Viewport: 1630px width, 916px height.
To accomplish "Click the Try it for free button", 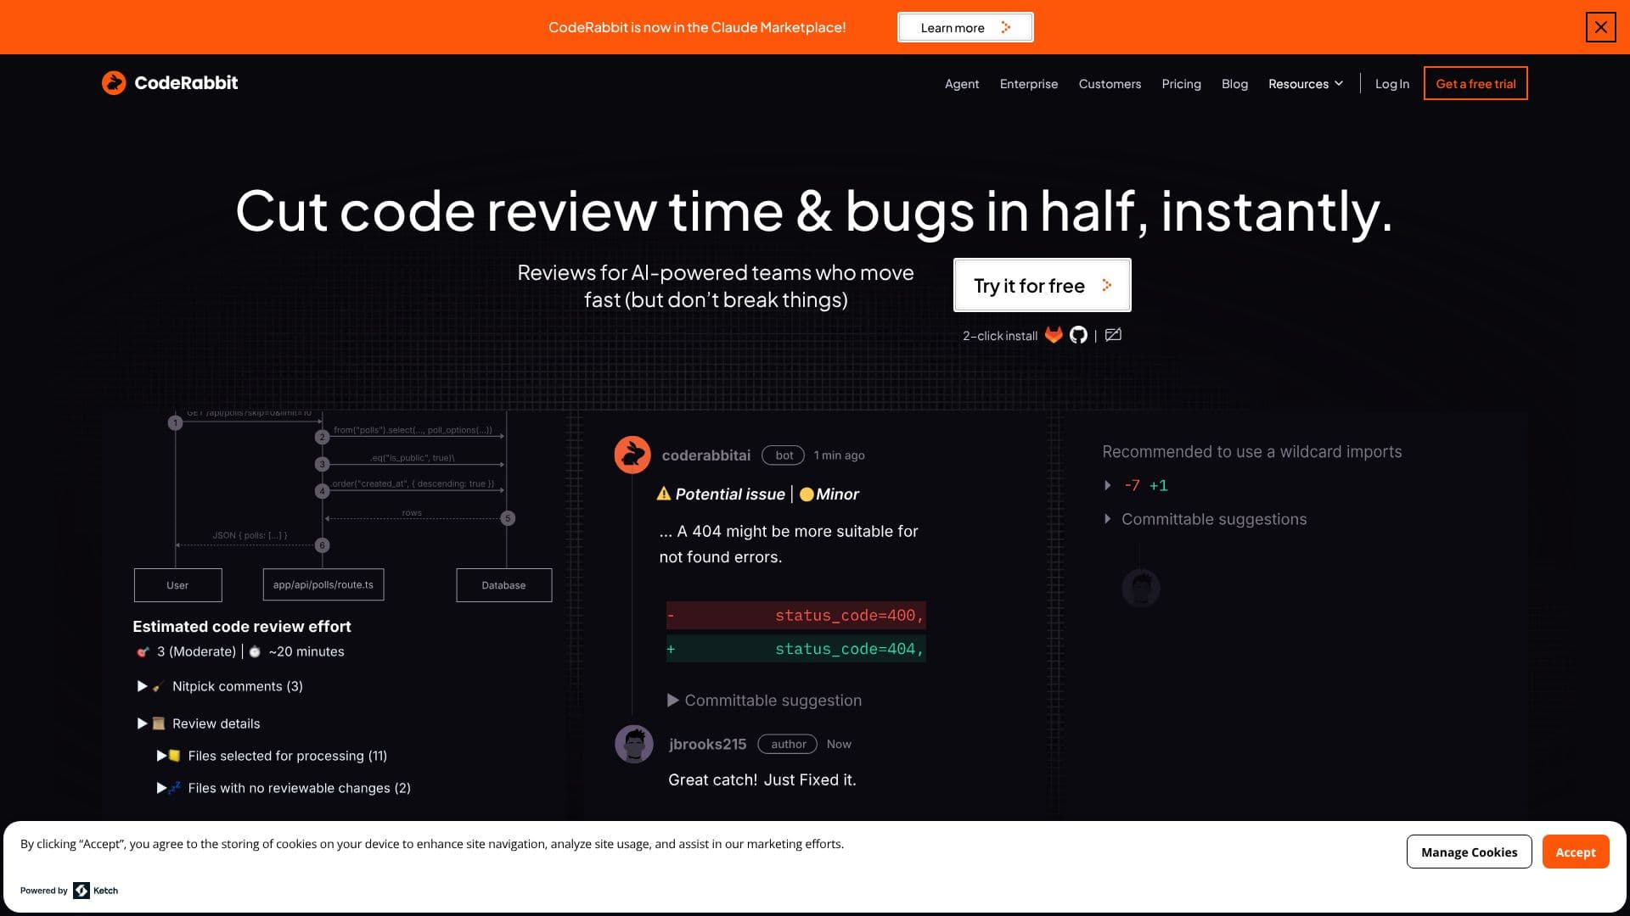I will coord(1042,285).
